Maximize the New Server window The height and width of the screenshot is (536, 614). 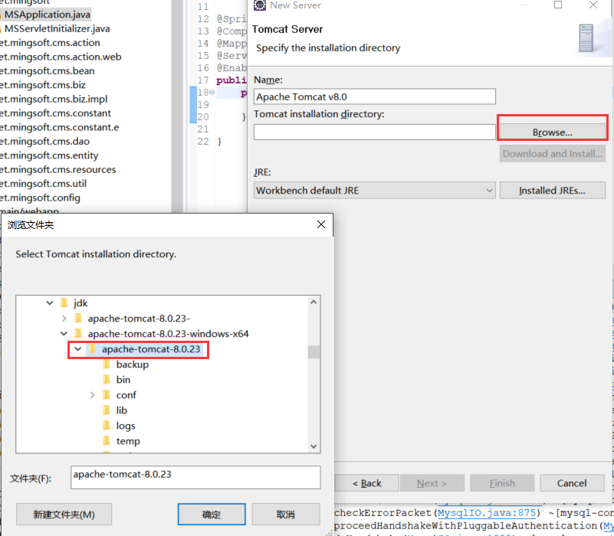[558, 5]
